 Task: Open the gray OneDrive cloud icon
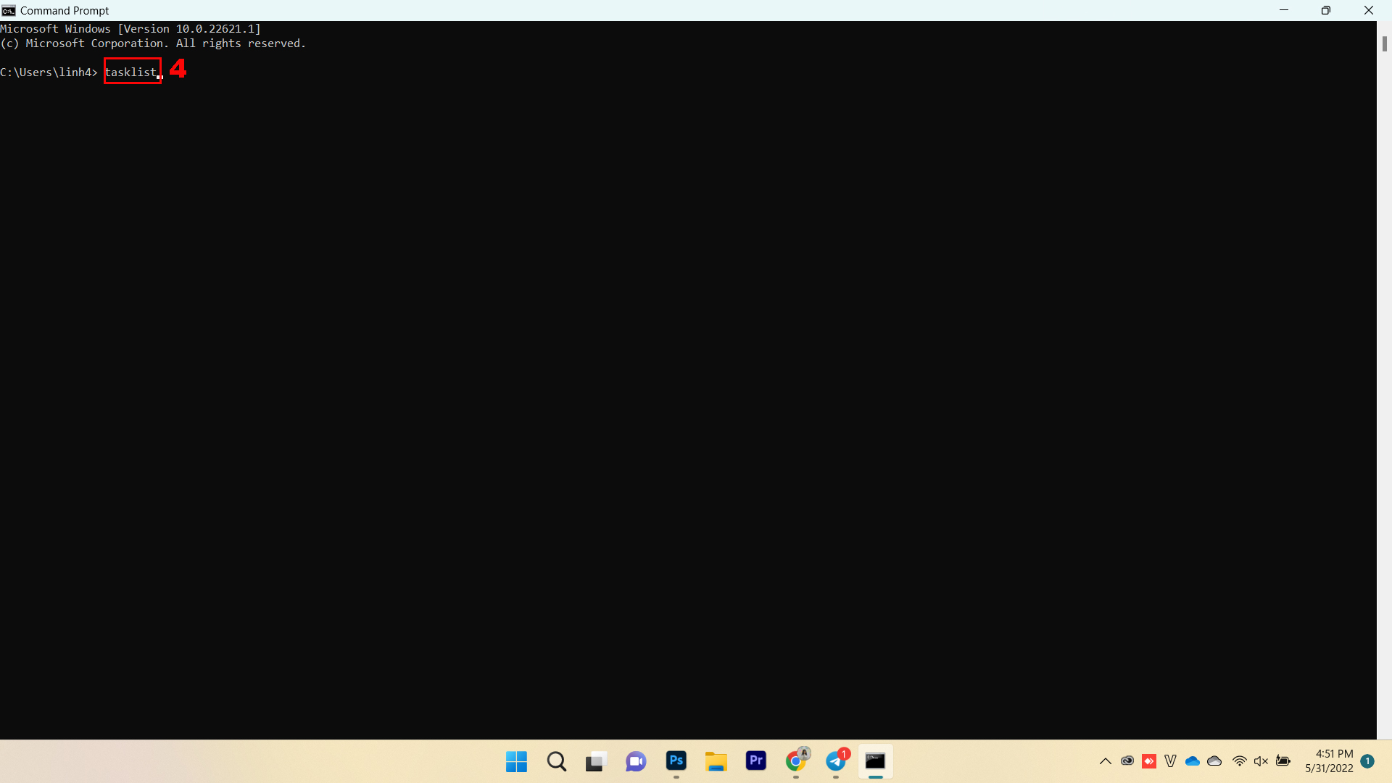(1214, 761)
